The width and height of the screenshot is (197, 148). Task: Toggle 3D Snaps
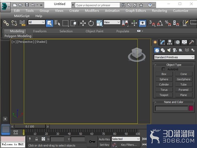coord(152,23)
